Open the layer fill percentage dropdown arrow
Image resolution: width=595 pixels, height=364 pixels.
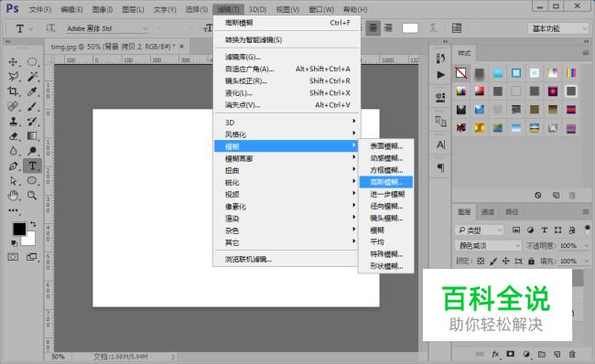point(587,261)
